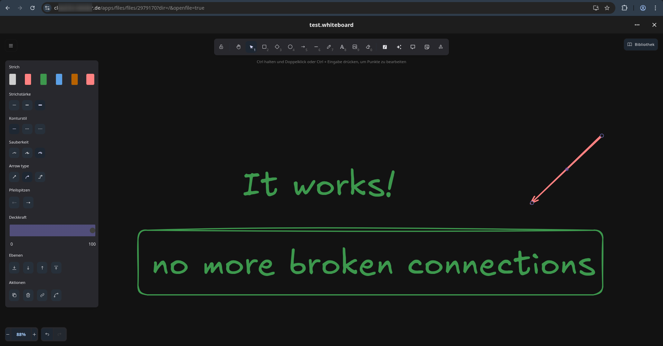Click the Insert image tool
This screenshot has width=663, height=346.
[x=355, y=47]
